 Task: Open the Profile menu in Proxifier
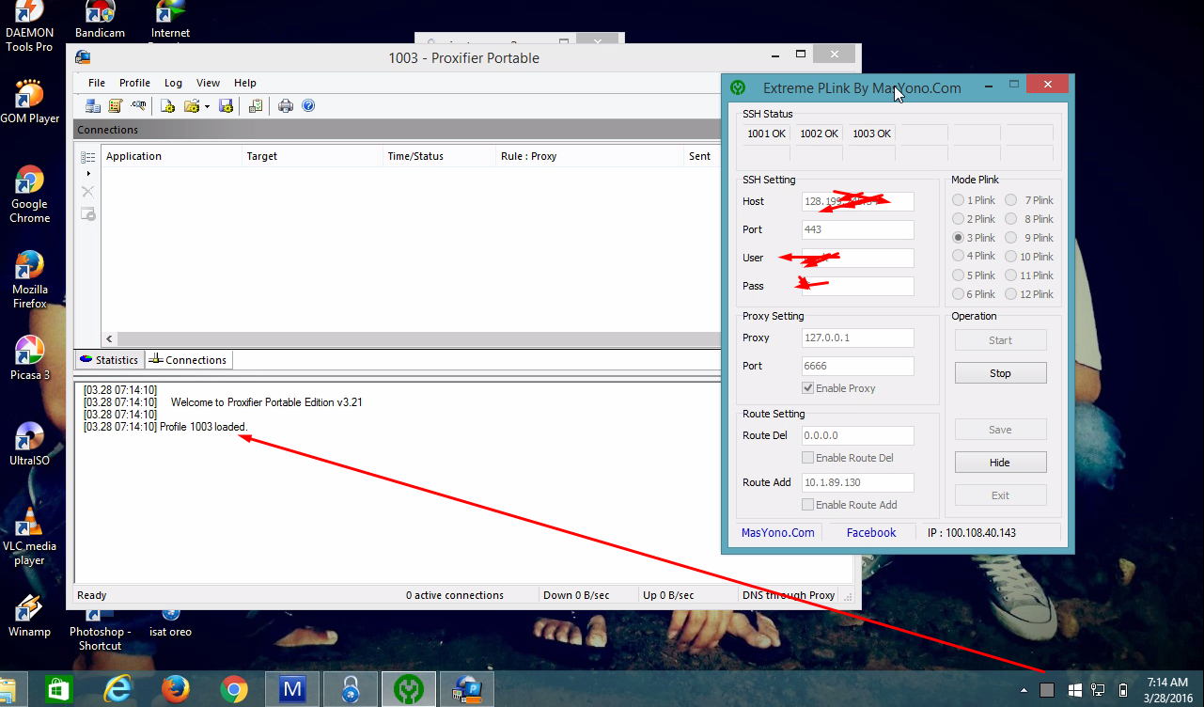click(x=134, y=83)
